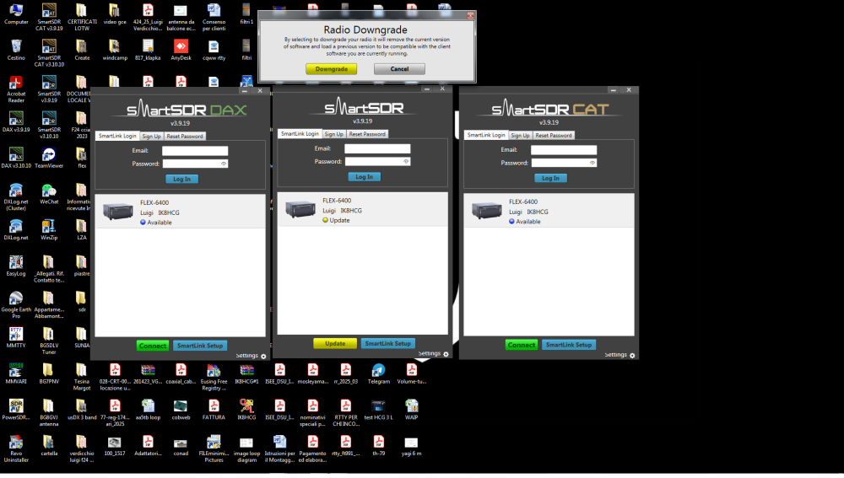Open Reset Password tab in SmartSDR DAX
Image resolution: width=844 pixels, height=478 pixels.
[185, 136]
